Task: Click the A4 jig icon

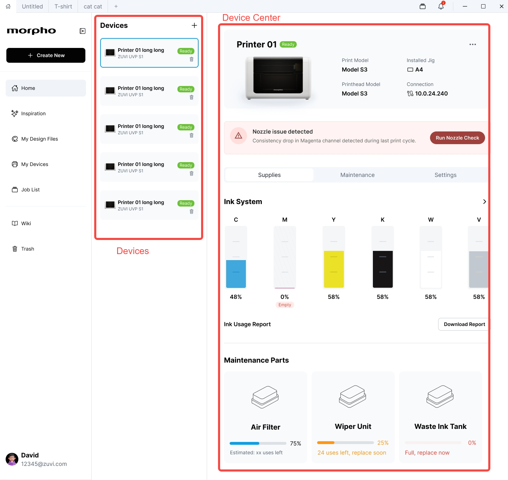Action: click(410, 70)
